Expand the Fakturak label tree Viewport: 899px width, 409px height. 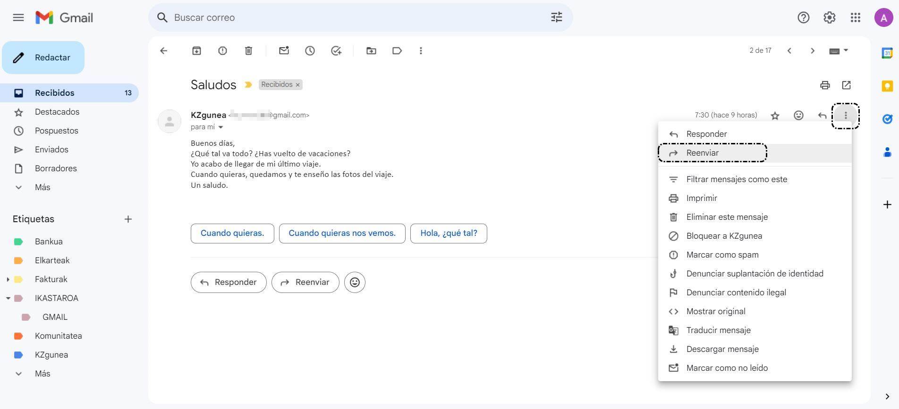click(x=8, y=279)
